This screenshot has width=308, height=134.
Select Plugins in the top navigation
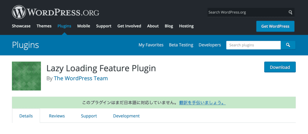64,26
